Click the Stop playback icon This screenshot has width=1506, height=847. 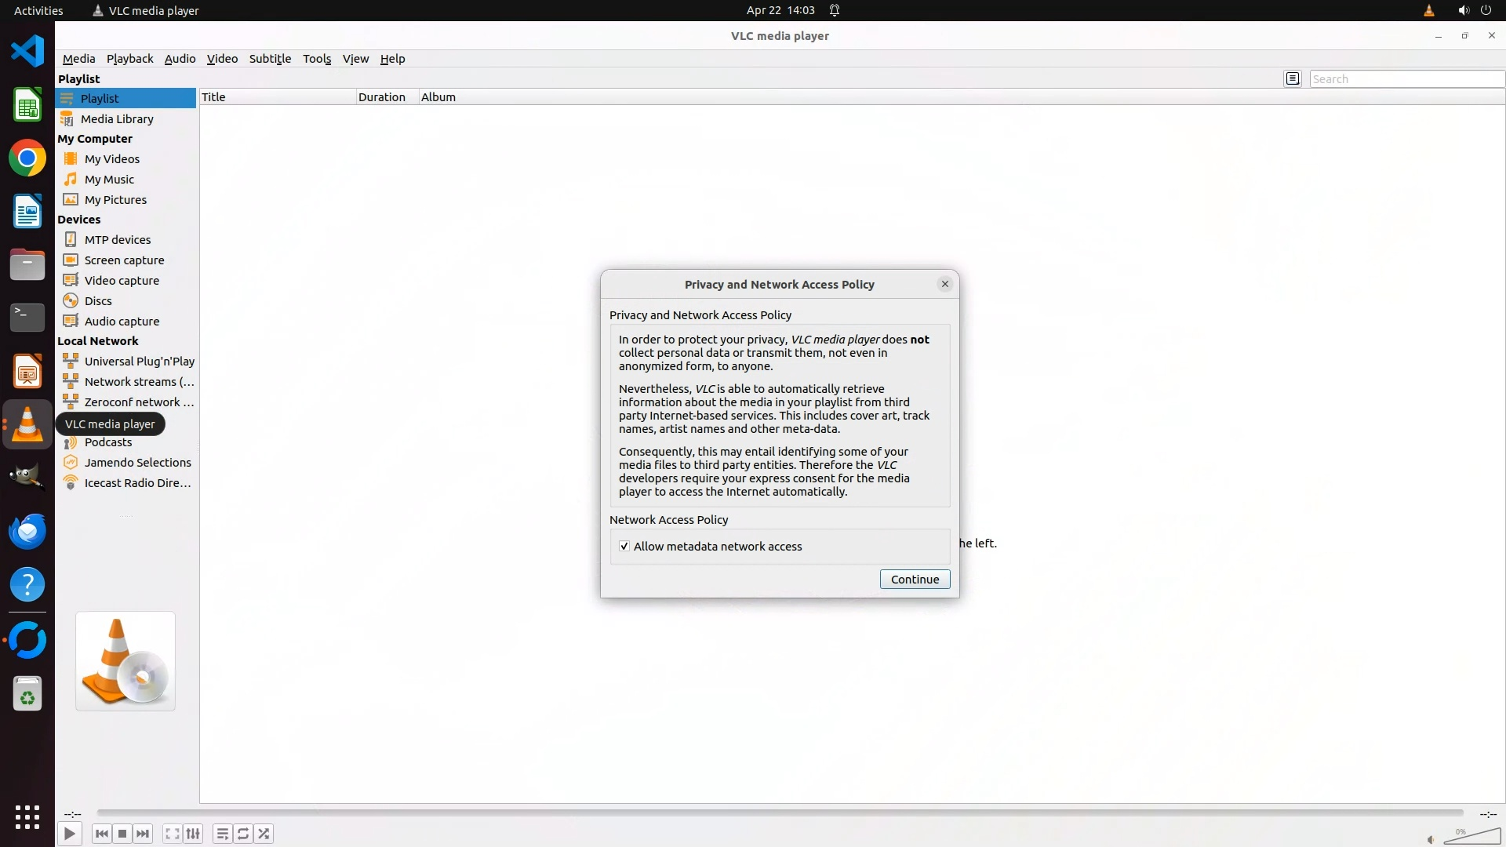coord(122,834)
